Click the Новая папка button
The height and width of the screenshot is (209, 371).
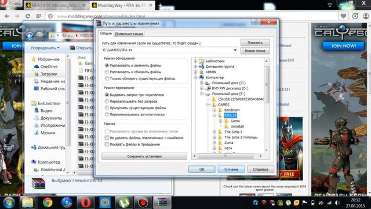pos(255,51)
